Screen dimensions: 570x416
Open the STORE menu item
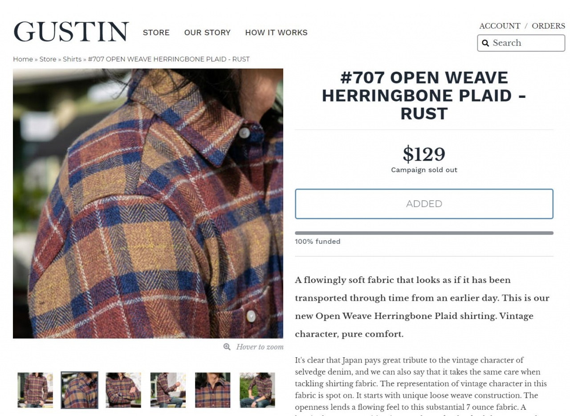pos(156,32)
